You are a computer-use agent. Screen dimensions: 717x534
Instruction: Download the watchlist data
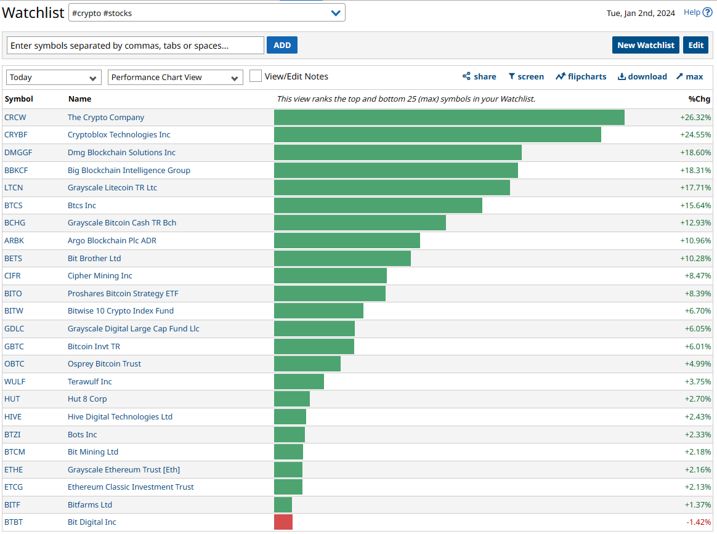pos(642,76)
